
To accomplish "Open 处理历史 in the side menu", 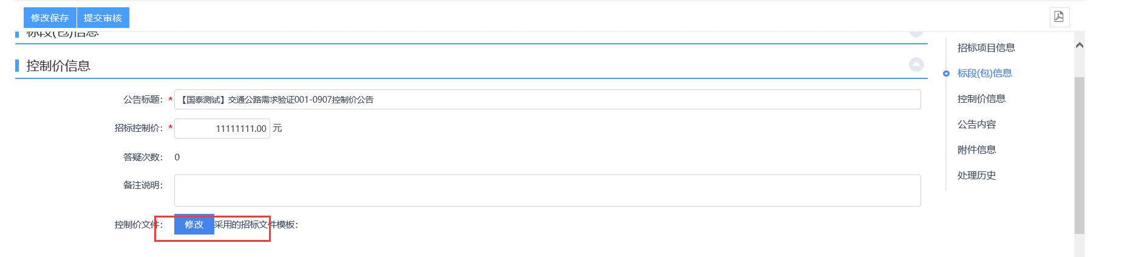I will (976, 175).
